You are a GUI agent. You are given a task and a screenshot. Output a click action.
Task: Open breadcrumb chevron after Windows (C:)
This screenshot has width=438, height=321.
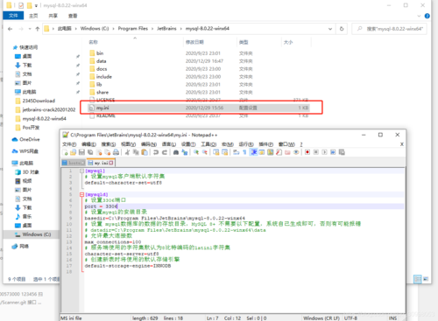click(113, 29)
